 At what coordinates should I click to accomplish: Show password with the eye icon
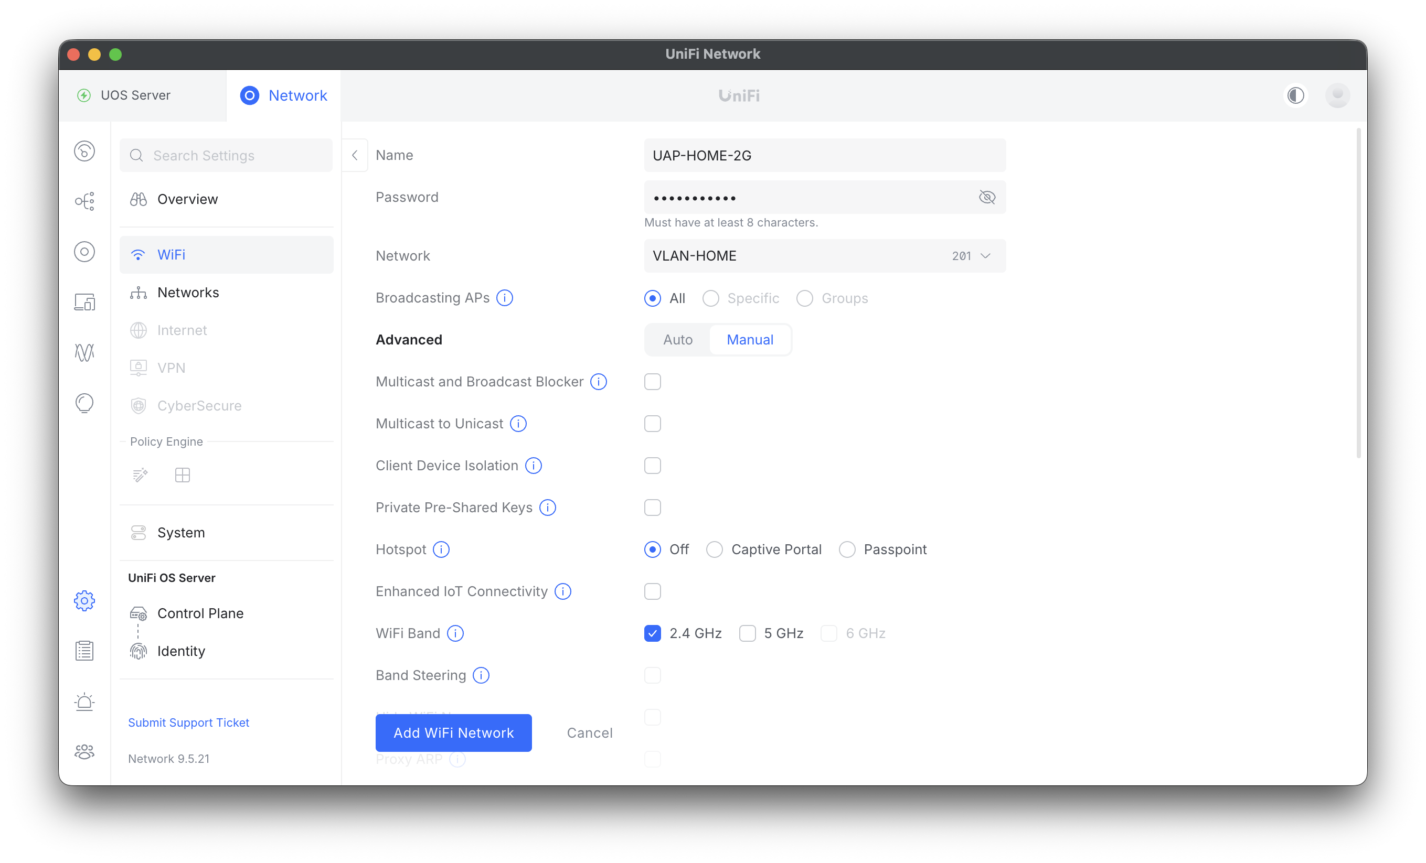[987, 198]
